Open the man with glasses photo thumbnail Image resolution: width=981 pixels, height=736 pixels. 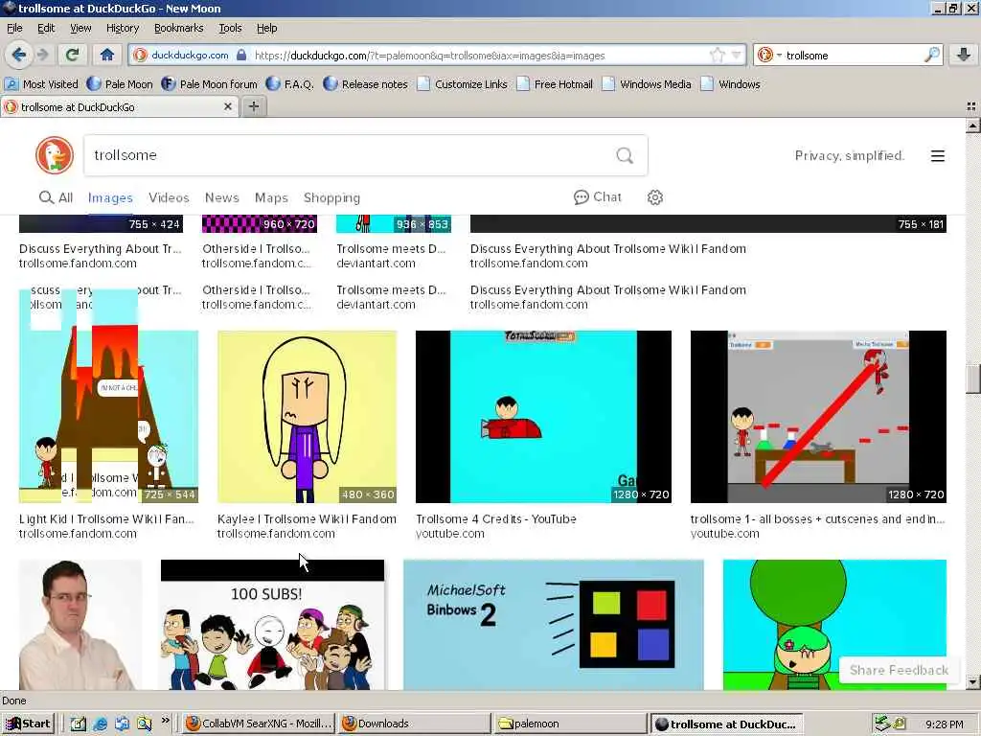click(x=80, y=625)
